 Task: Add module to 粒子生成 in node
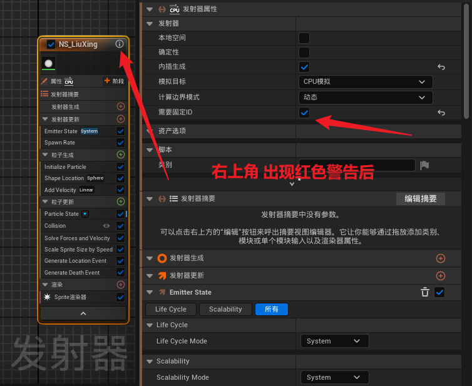[121, 155]
